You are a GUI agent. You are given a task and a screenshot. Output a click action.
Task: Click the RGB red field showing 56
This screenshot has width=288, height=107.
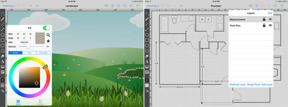(18, 38)
